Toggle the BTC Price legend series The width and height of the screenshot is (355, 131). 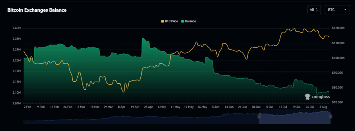pos(169,21)
